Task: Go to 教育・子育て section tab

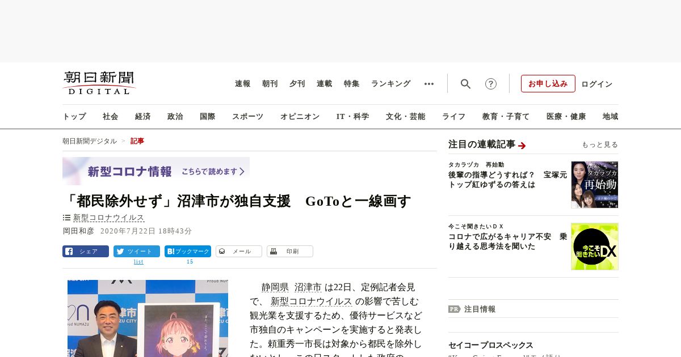Action: [506, 117]
